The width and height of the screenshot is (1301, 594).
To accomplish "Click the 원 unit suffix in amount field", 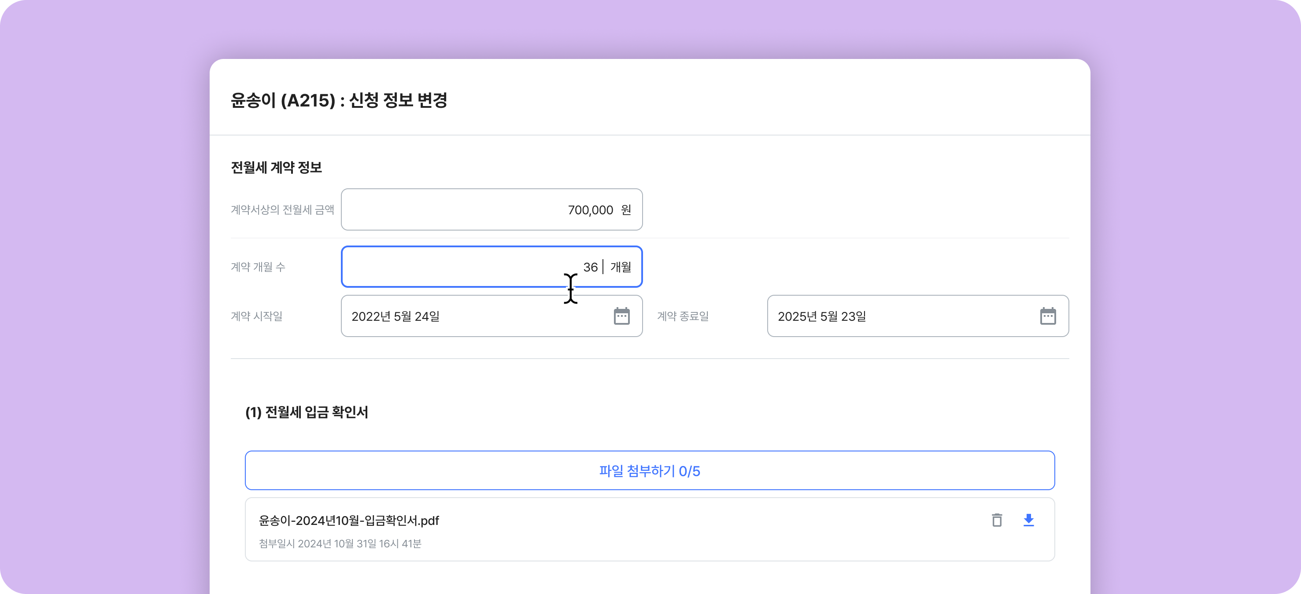I will pyautogui.click(x=626, y=209).
